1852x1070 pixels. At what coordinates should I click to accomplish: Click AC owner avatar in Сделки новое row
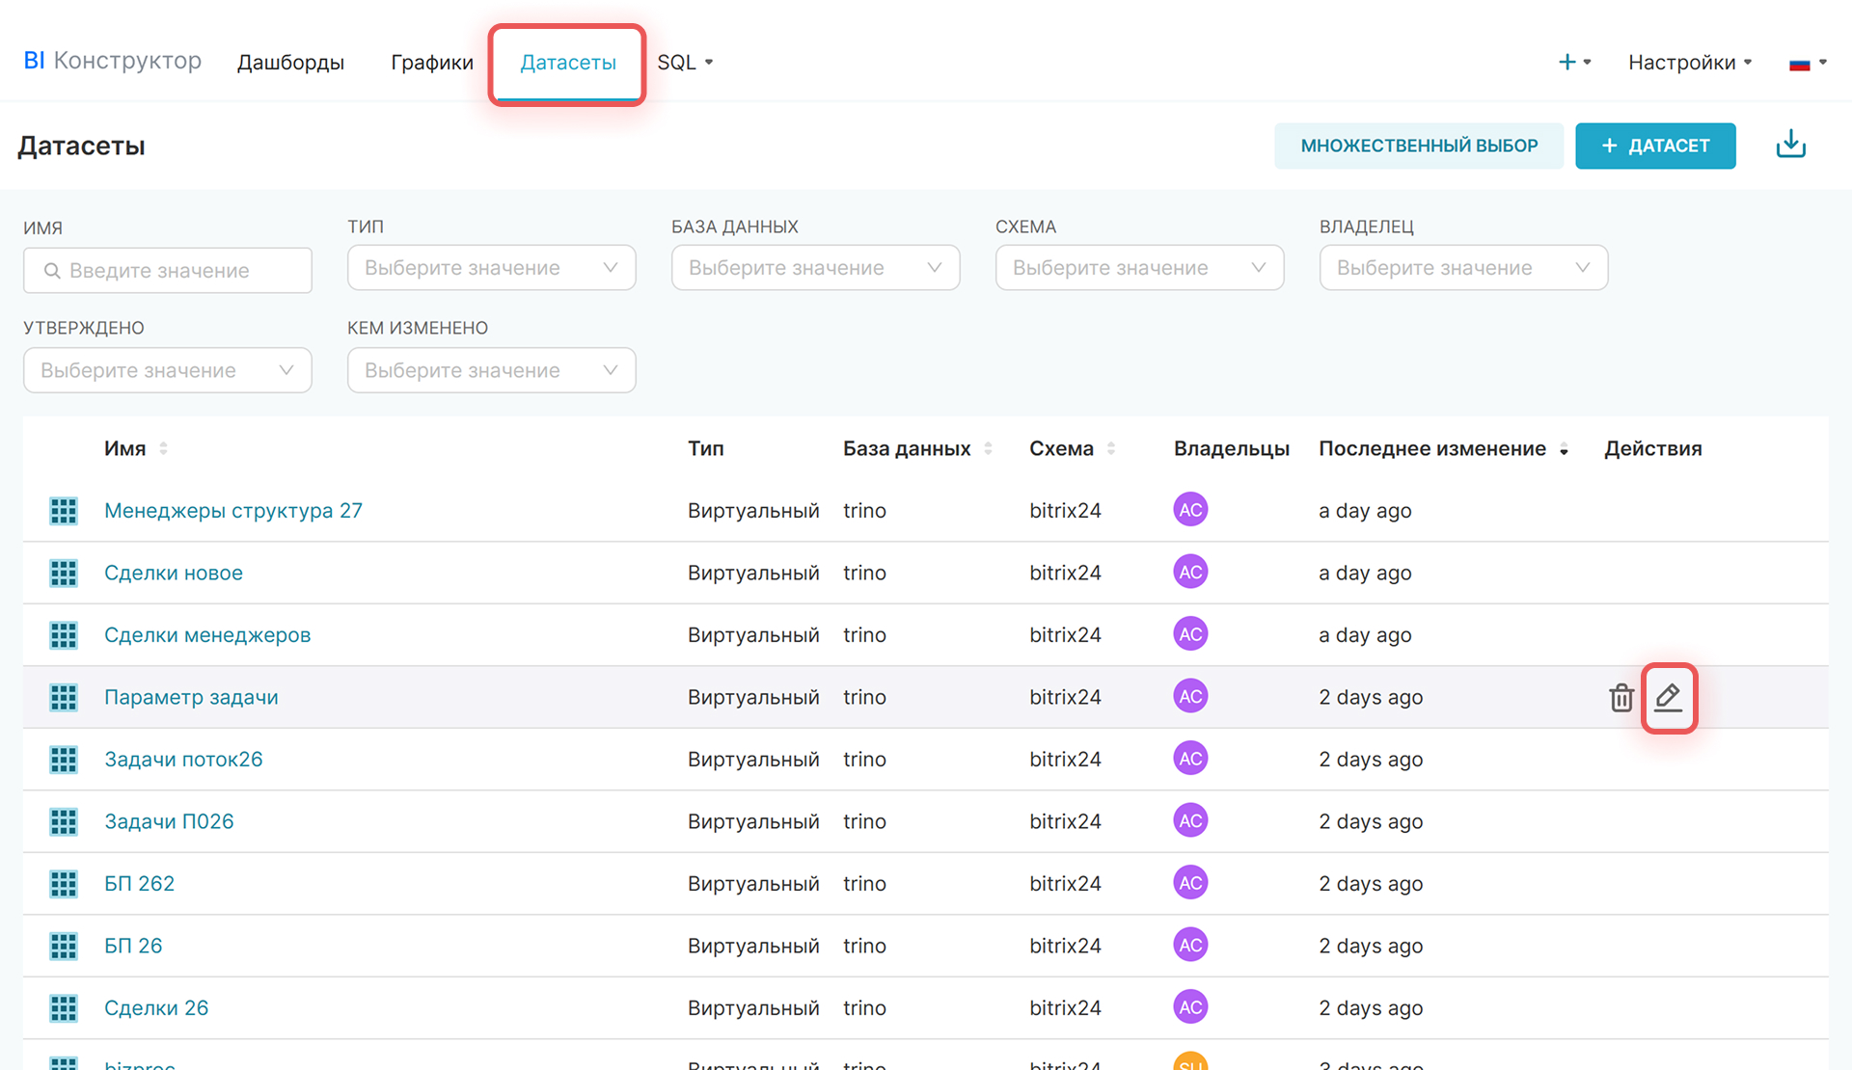point(1190,573)
